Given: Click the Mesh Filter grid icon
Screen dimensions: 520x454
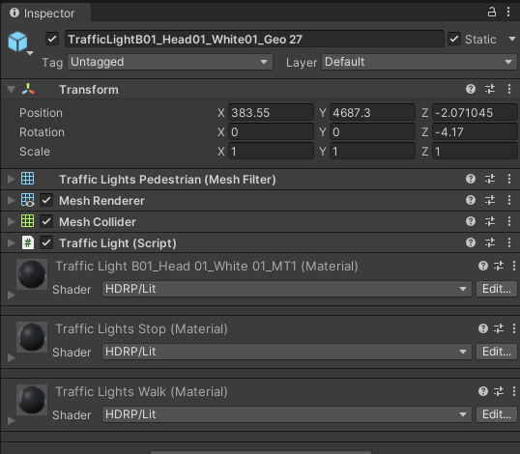Looking at the screenshot, I should (x=27, y=179).
